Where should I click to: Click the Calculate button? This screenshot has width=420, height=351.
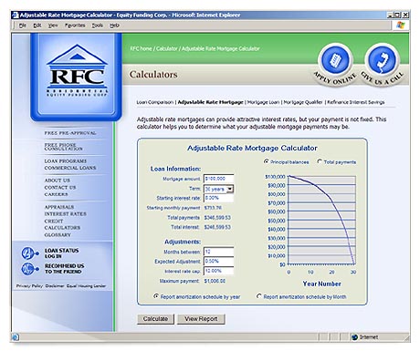coord(155,319)
